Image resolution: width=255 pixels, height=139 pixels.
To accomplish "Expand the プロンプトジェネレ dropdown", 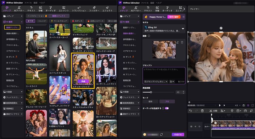I will (156, 82).
